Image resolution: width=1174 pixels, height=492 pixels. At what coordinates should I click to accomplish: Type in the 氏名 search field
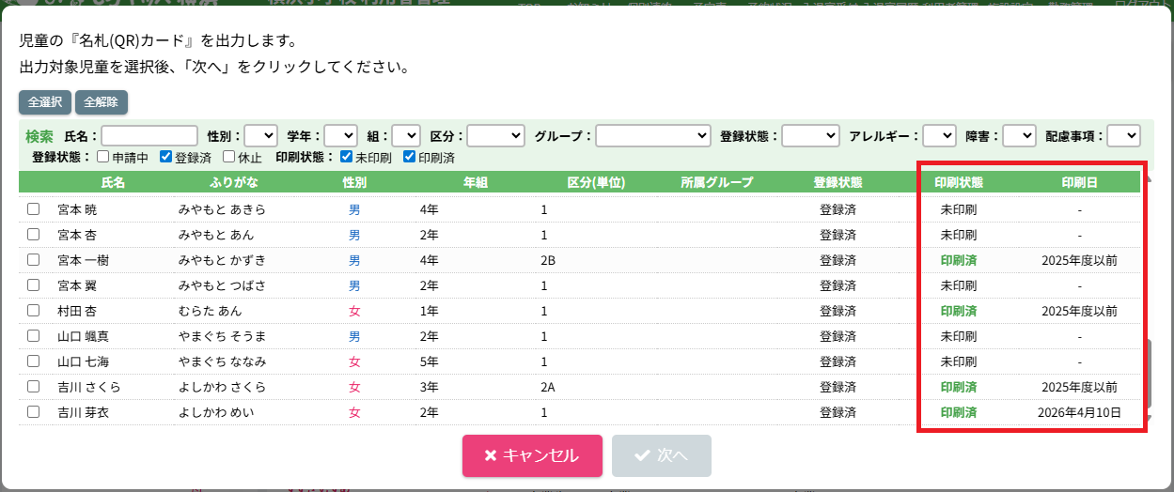149,136
